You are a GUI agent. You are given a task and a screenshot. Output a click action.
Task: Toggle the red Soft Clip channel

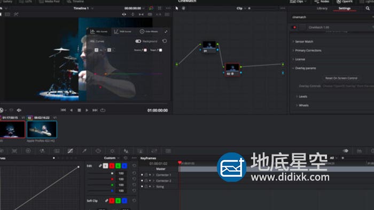(112, 201)
